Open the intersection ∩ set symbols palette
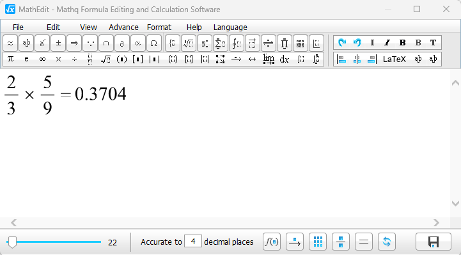The image size is (461, 255). [x=106, y=43]
